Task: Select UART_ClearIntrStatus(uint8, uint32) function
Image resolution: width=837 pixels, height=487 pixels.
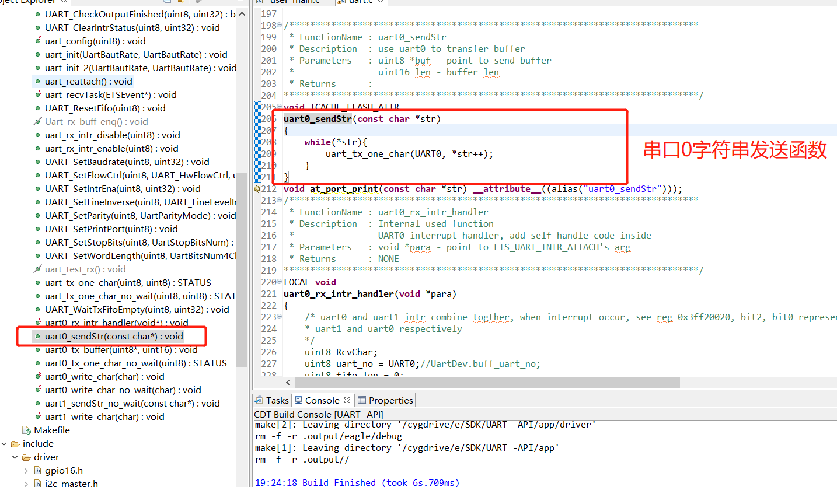Action: coord(132,27)
